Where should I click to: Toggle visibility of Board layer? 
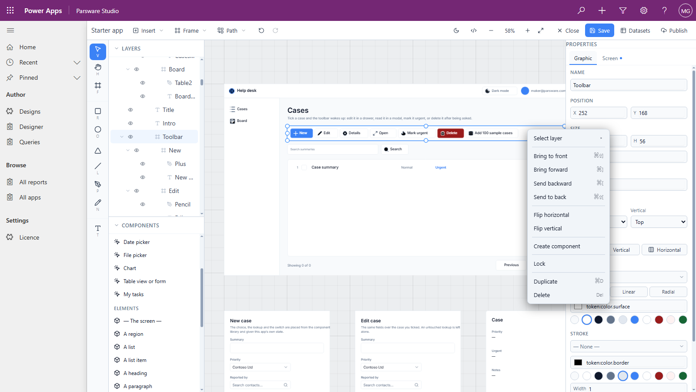(x=137, y=69)
